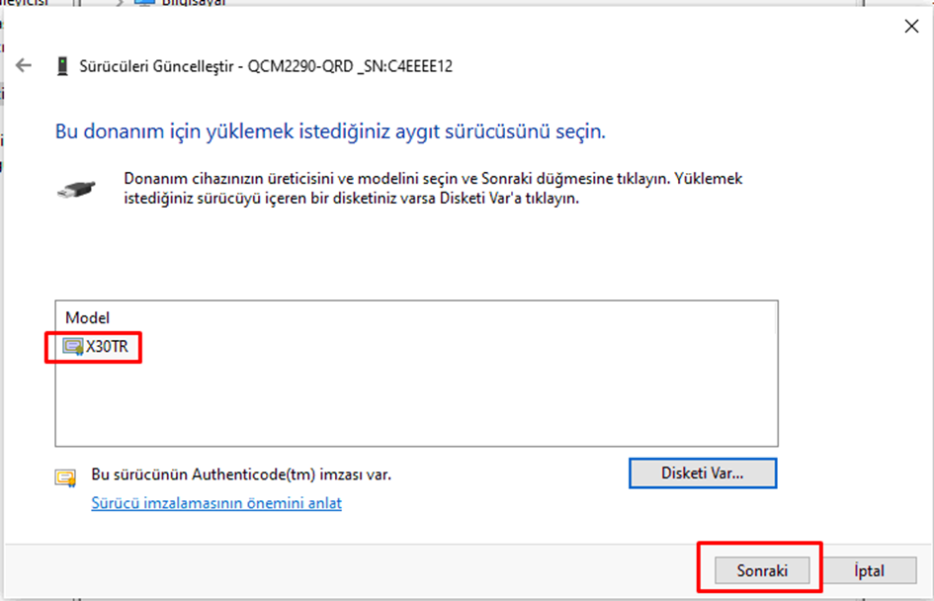The image size is (934, 601).
Task: Click the USB cable hardware icon
Action: 76,188
